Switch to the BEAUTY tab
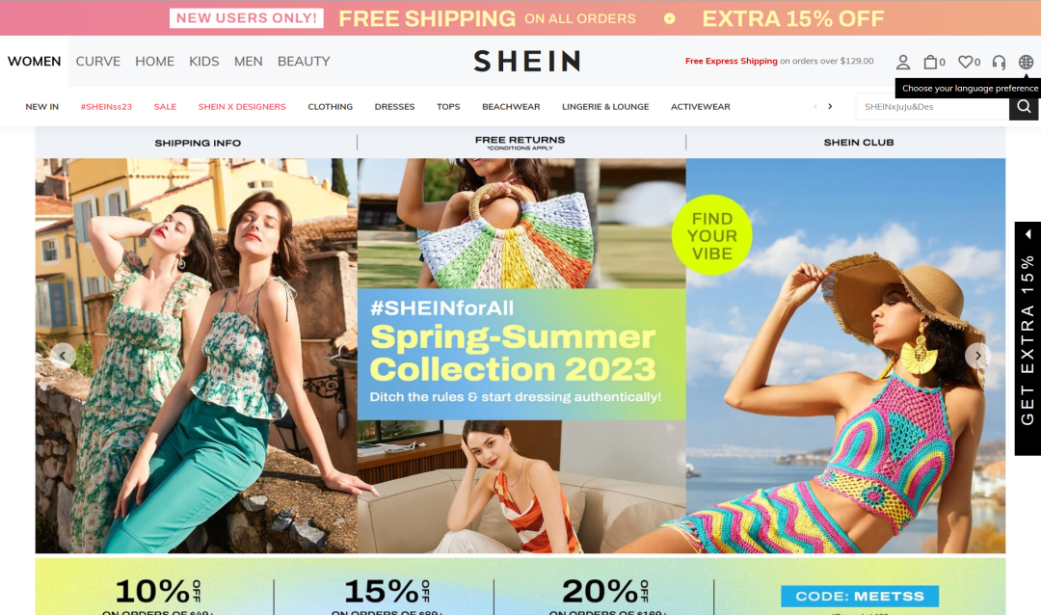Image resolution: width=1041 pixels, height=615 pixels. pos(304,61)
